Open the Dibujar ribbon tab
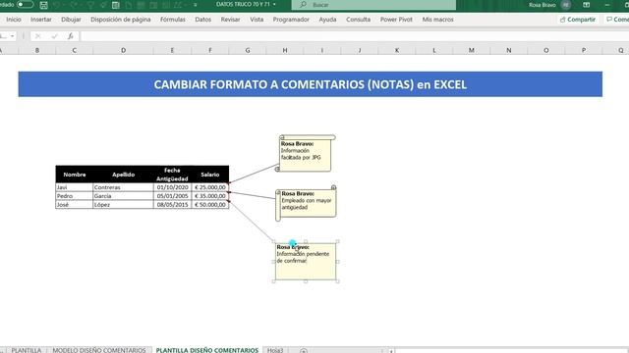The width and height of the screenshot is (629, 353). point(71,20)
